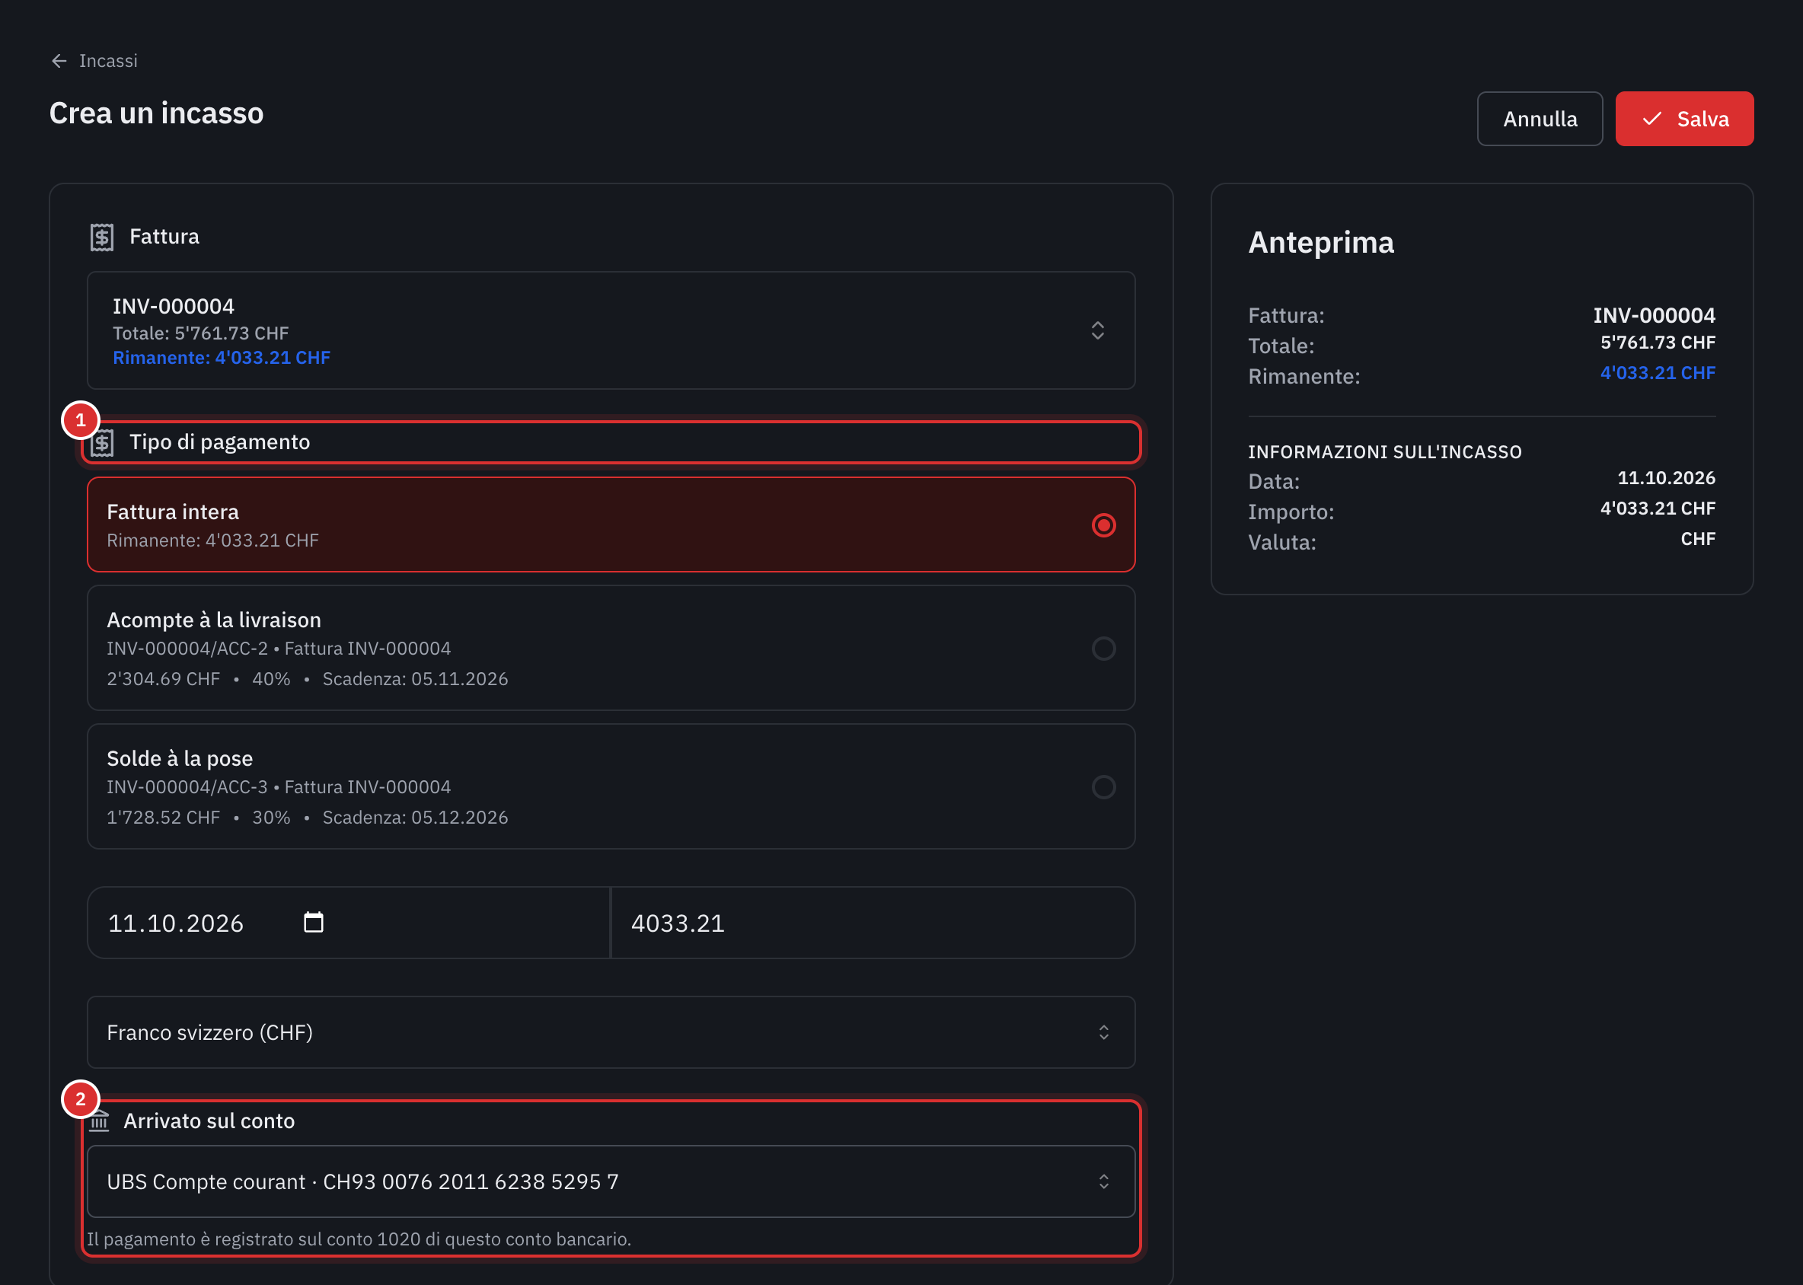Click the chevrons on the bank account dropdown
Viewport: 1803px width, 1285px height.
1103,1182
